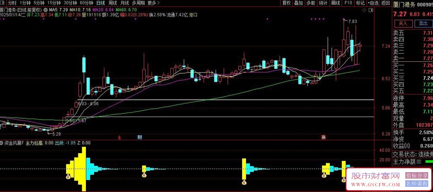Click the money bag icon under the largest yellow bars
This screenshot has height=192, width=433.
[x=68, y=176]
